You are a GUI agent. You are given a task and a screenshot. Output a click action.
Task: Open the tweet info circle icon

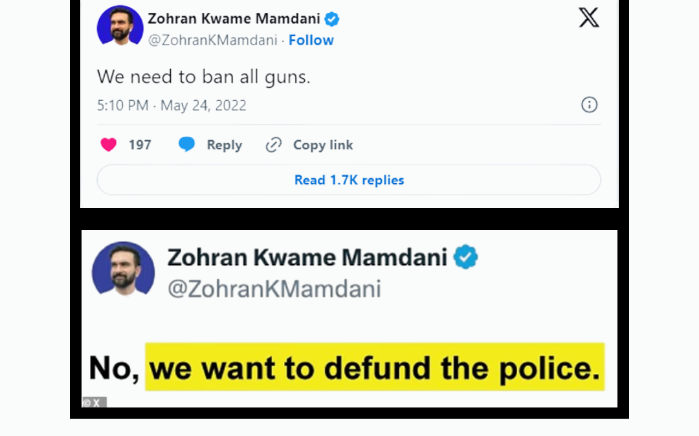[589, 105]
